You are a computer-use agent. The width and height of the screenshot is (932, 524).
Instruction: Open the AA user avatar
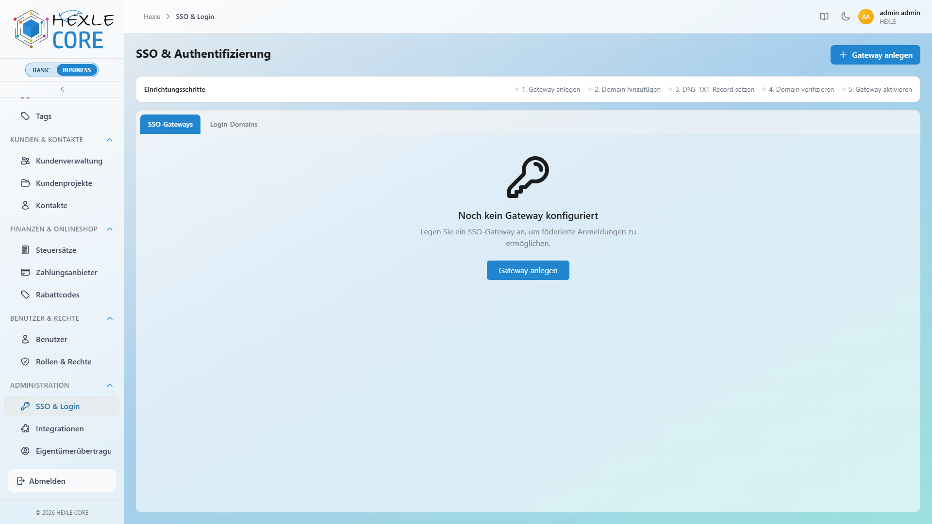(x=866, y=16)
